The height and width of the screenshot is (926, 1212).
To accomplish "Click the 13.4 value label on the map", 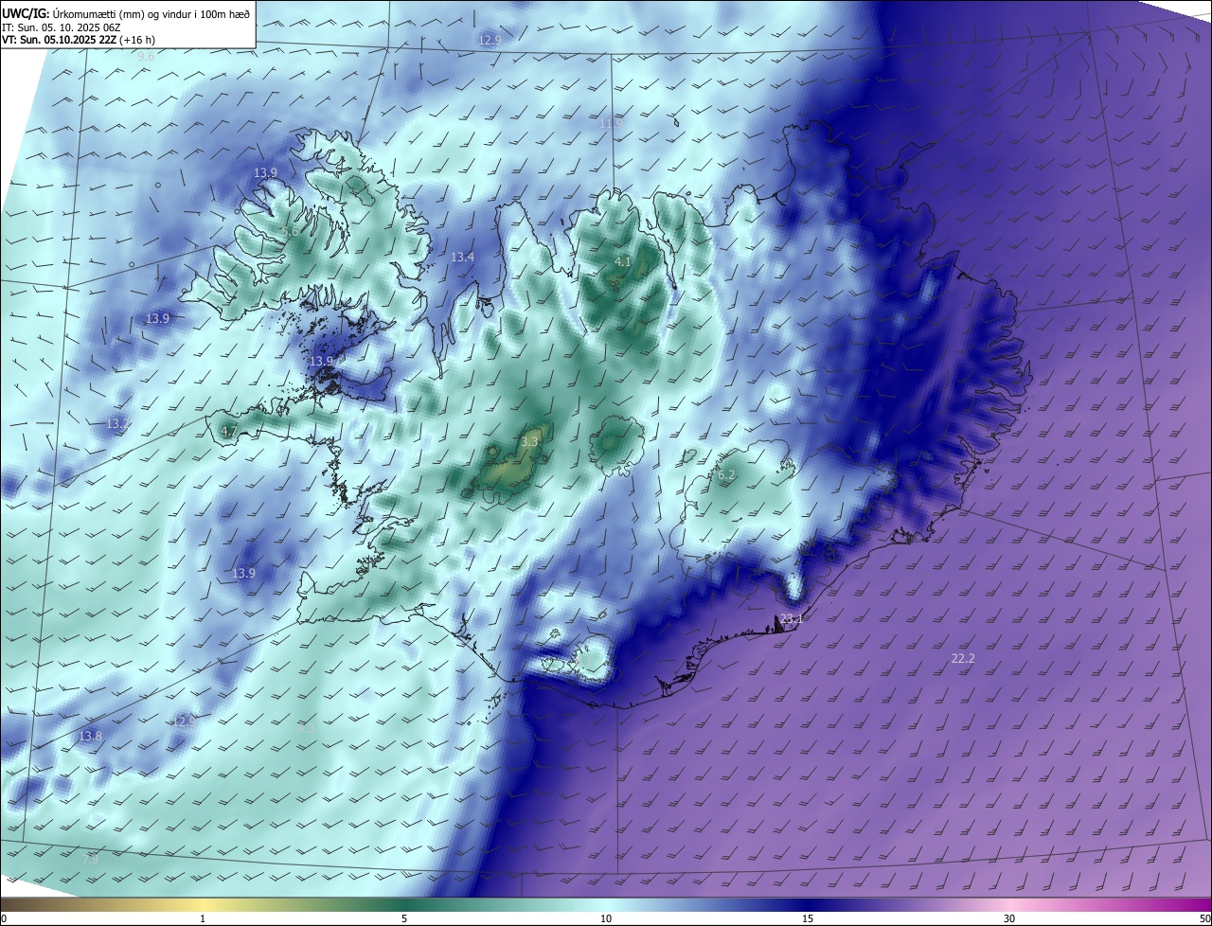I will (462, 257).
